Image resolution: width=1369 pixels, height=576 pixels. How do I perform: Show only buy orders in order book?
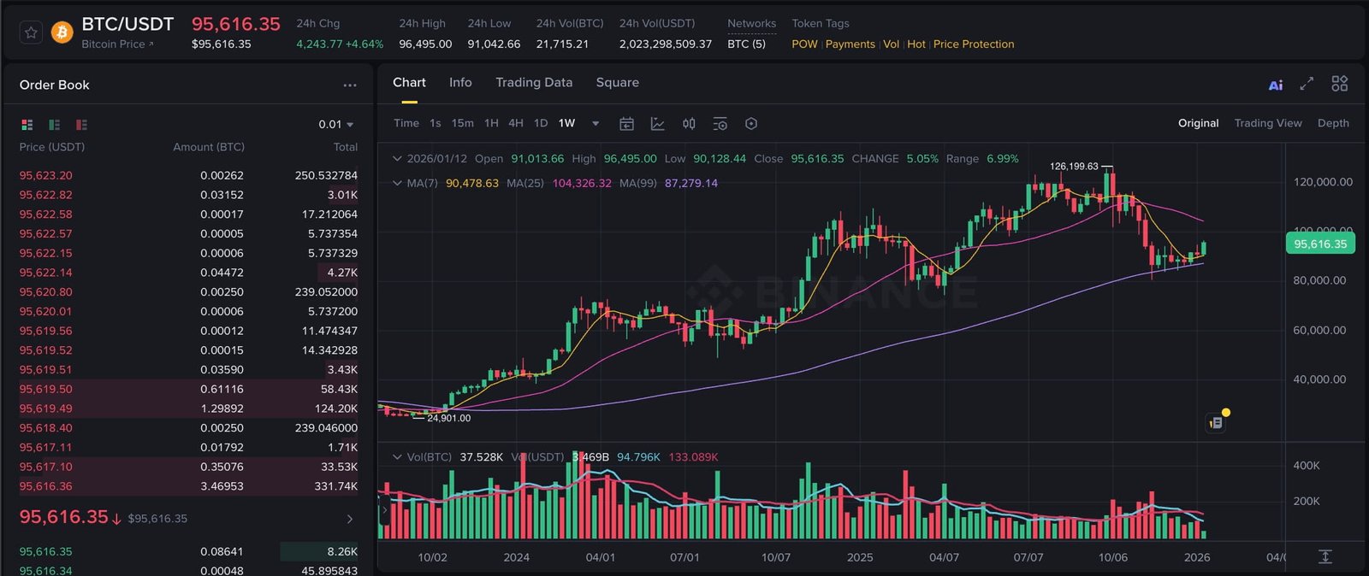[55, 125]
